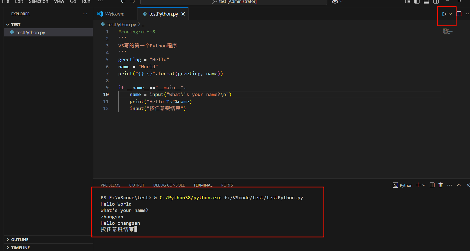470x251 pixels.
Task: Open terminal more actions ellipsis menu
Action: (x=450, y=185)
